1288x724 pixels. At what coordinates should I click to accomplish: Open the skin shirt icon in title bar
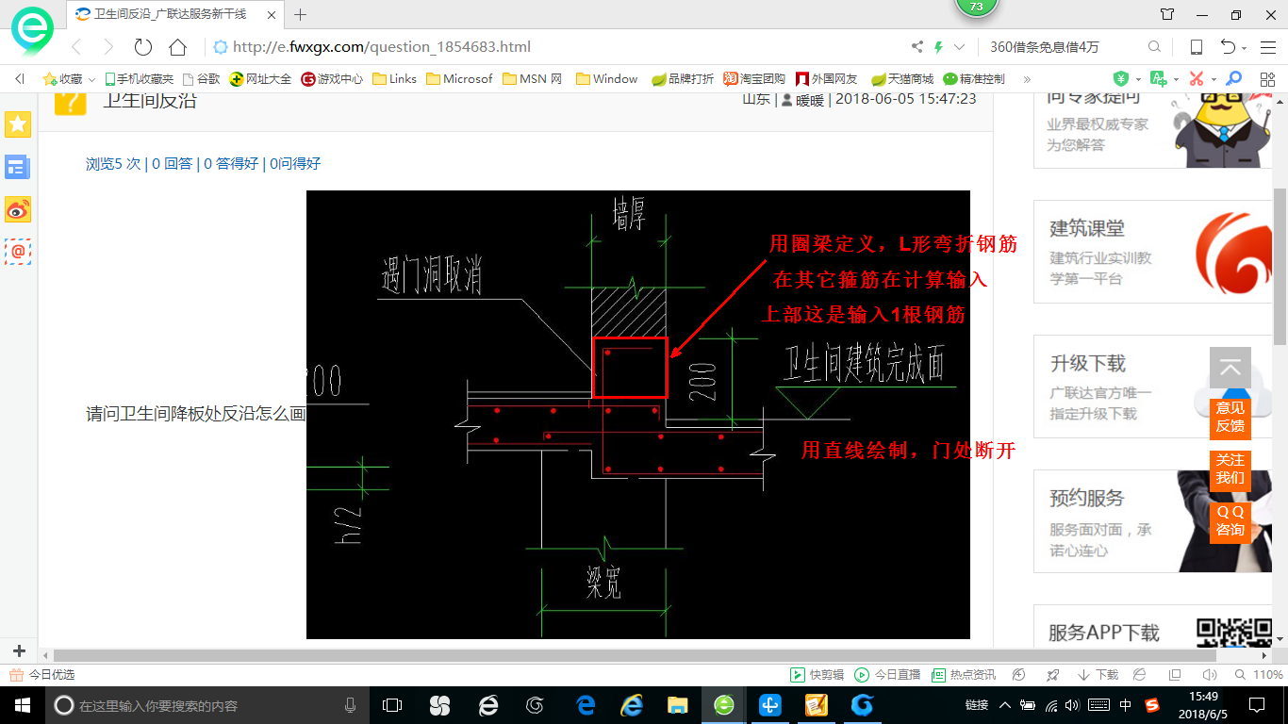pyautogui.click(x=1167, y=15)
